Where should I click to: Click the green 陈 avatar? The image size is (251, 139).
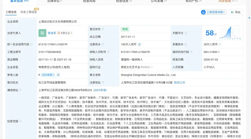[x=42, y=33]
